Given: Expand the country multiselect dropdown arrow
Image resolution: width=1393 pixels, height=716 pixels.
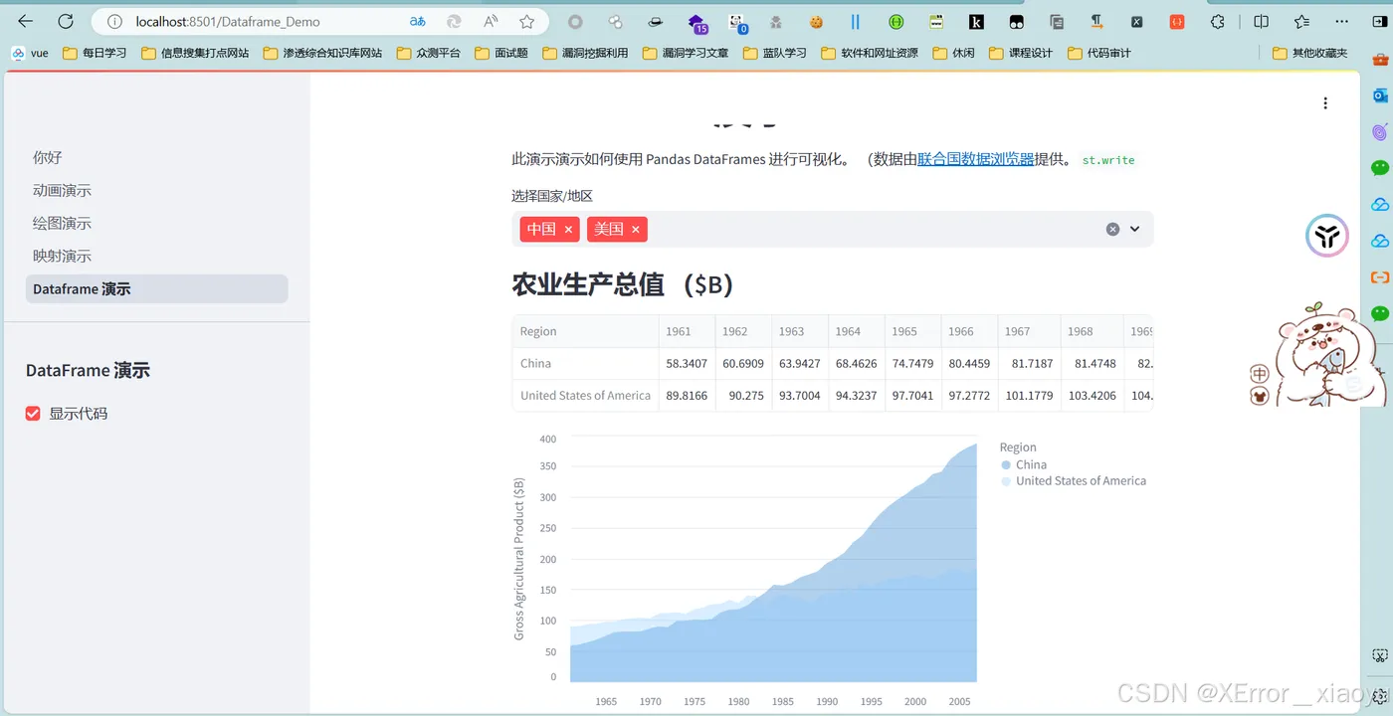Looking at the screenshot, I should [x=1134, y=229].
